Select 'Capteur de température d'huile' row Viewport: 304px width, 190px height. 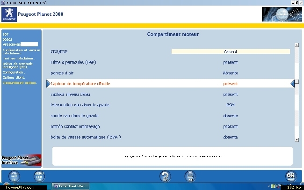coord(170,84)
